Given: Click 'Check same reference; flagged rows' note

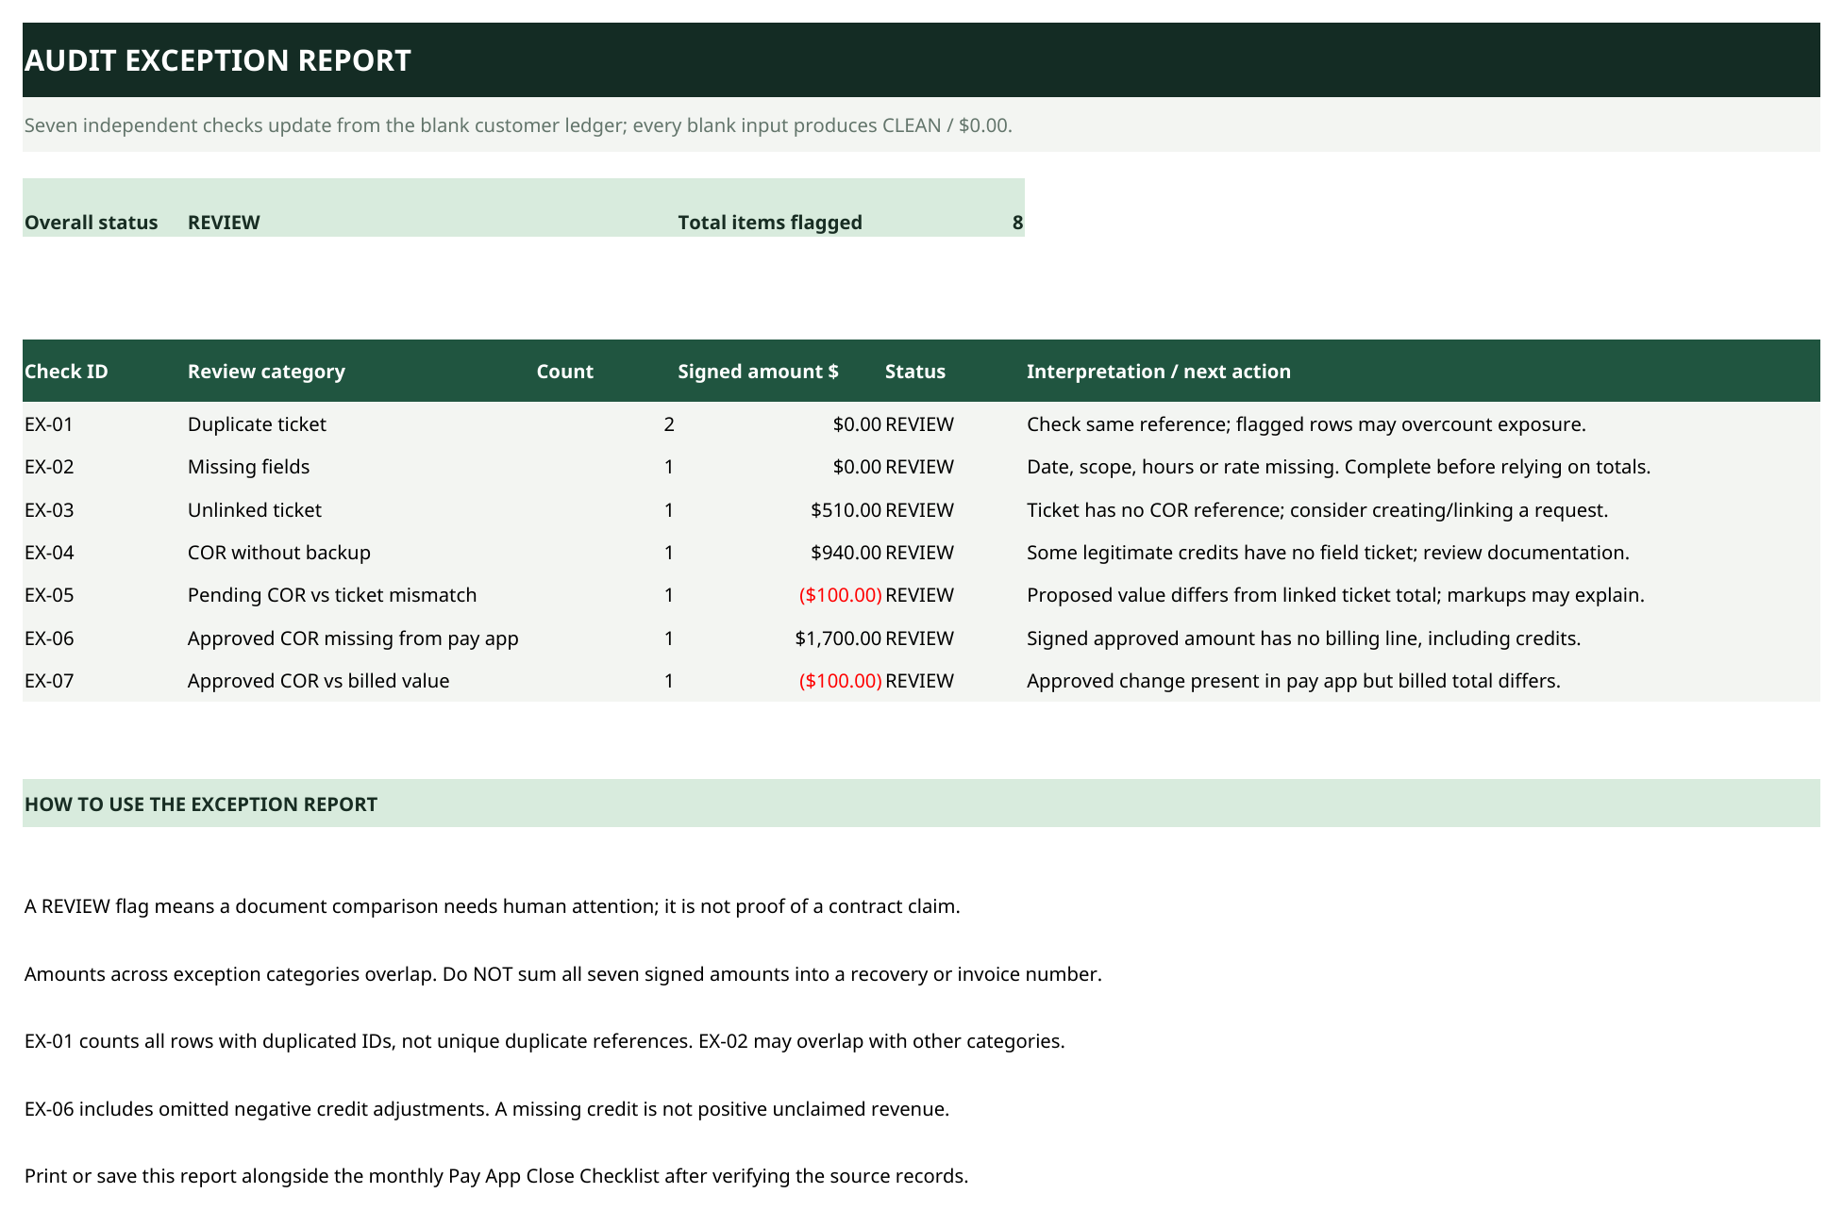Looking at the screenshot, I should pyautogui.click(x=1306, y=424).
